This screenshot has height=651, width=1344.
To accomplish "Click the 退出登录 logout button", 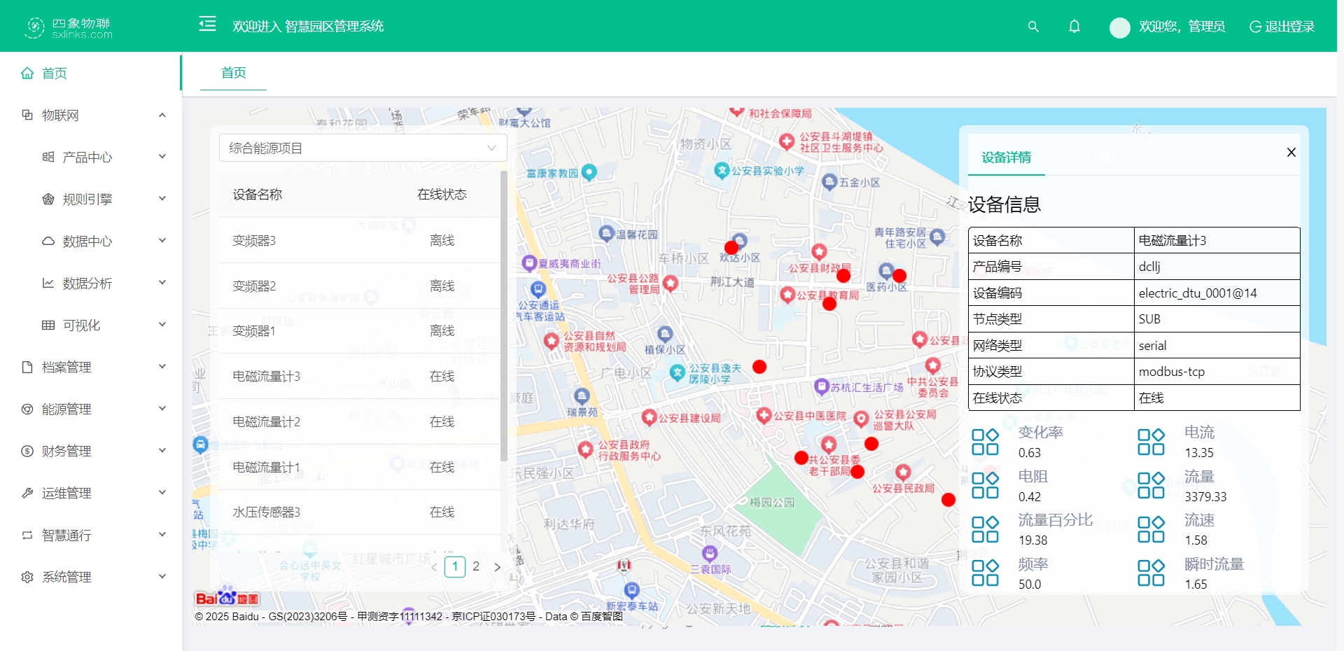I will click(x=1282, y=27).
